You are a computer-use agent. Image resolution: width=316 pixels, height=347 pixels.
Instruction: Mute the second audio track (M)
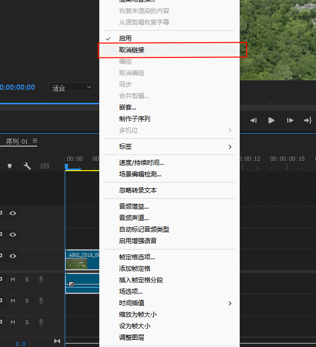13,301
